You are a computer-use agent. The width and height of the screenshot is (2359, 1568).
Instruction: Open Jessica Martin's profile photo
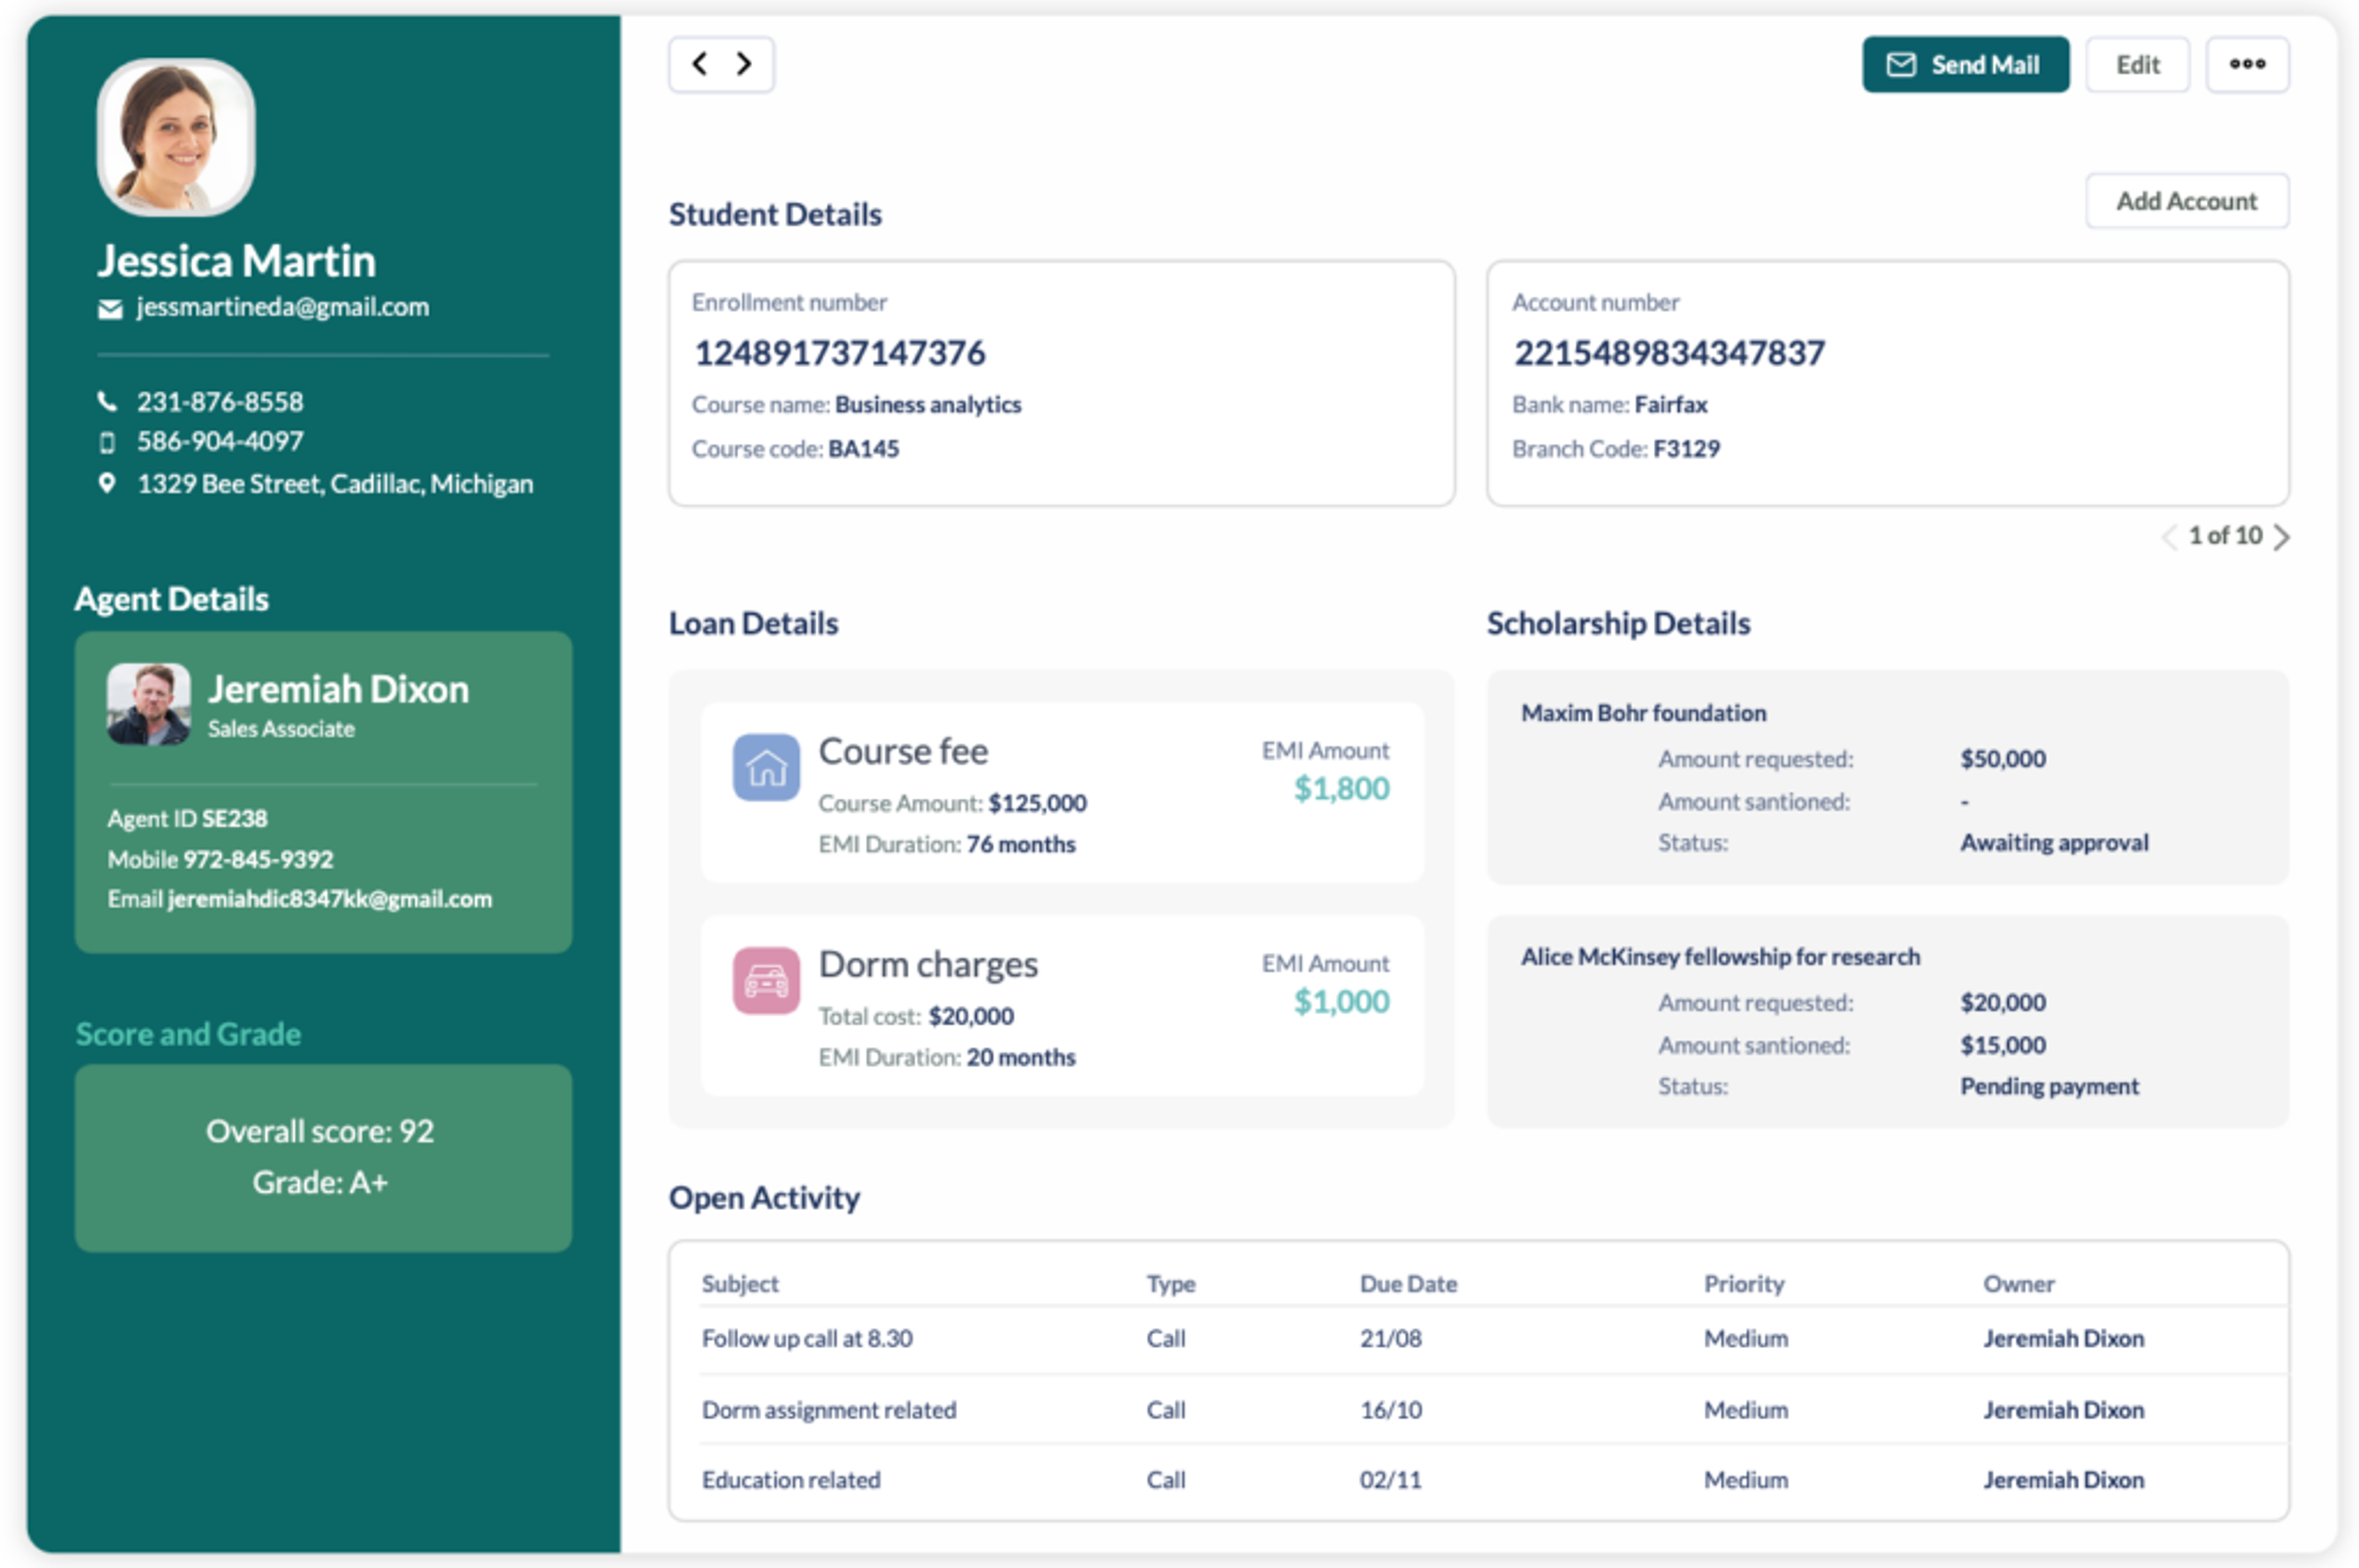(176, 137)
